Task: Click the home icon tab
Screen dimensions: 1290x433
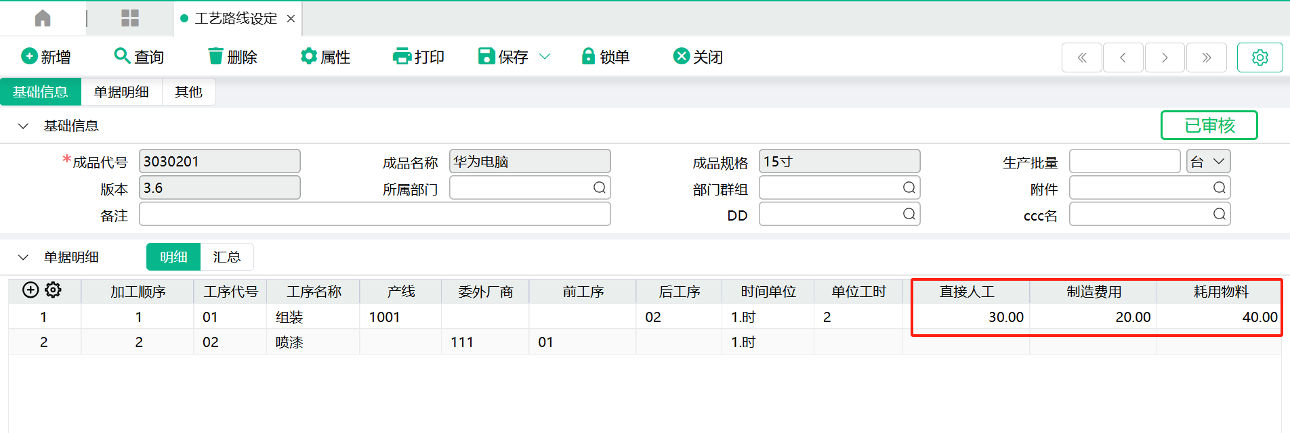Action: pyautogui.click(x=43, y=18)
